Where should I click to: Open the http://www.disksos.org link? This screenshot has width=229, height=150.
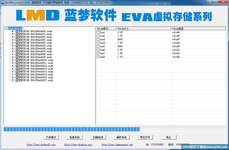78,145
